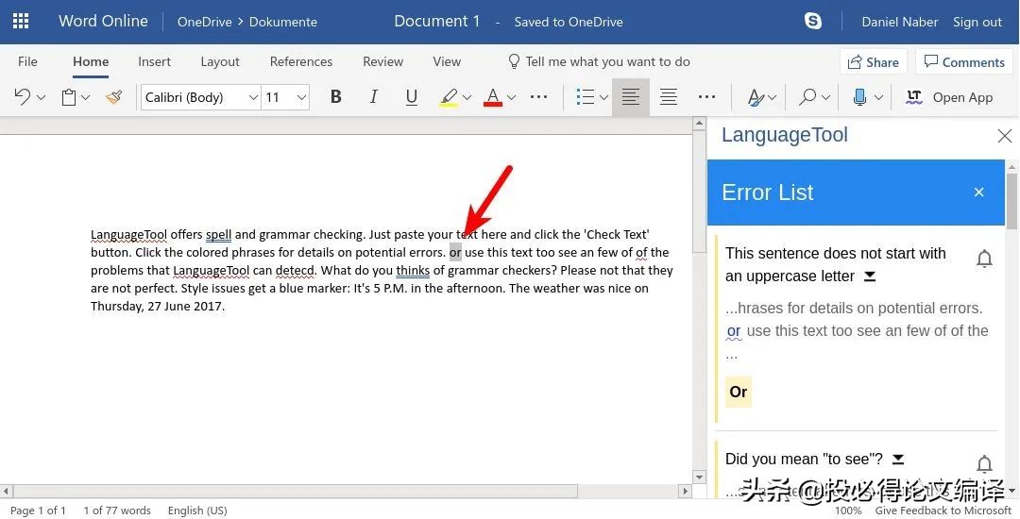Expand Find dropdown arrow
This screenshot has height=519, width=1020.
(x=825, y=97)
